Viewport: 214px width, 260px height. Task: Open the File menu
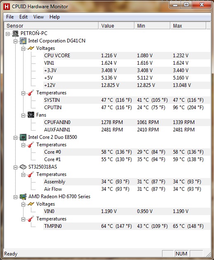pyautogui.click(x=10, y=17)
